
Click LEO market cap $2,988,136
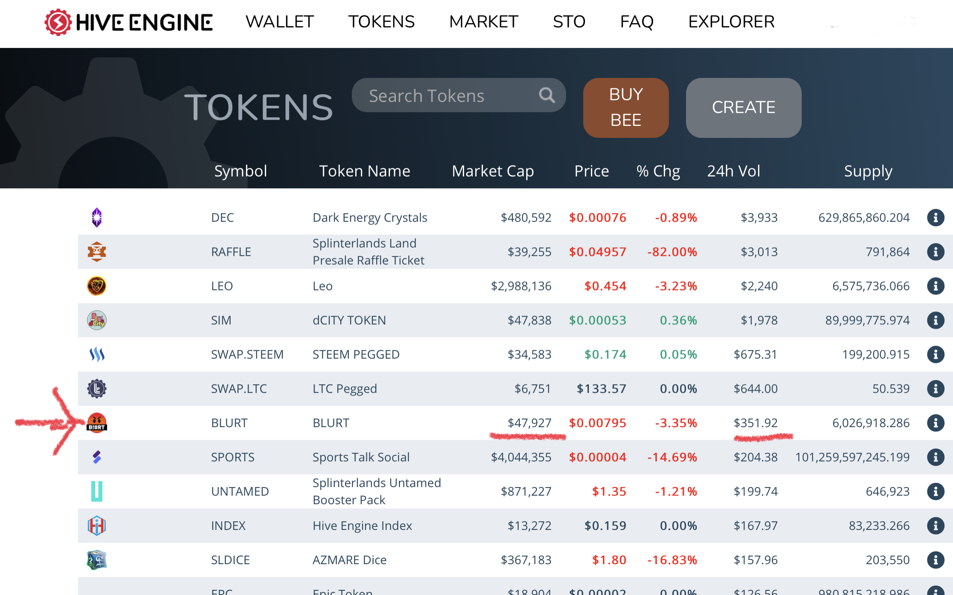point(521,286)
